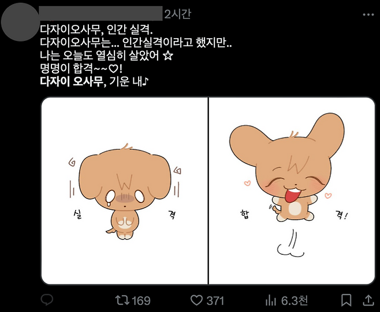Like the post using the heart icon
The width and height of the screenshot is (380, 312).
[x=196, y=300]
